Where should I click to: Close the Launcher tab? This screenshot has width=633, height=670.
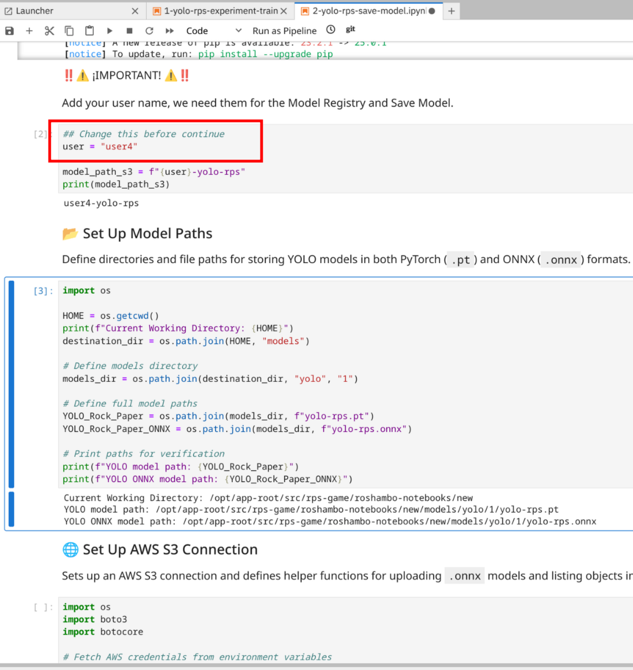coord(135,11)
